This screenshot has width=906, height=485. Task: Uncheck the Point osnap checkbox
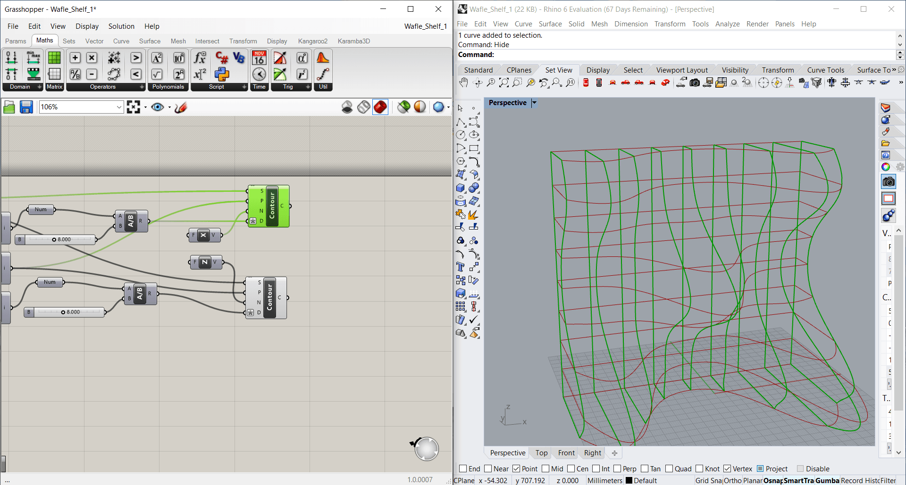coord(516,469)
